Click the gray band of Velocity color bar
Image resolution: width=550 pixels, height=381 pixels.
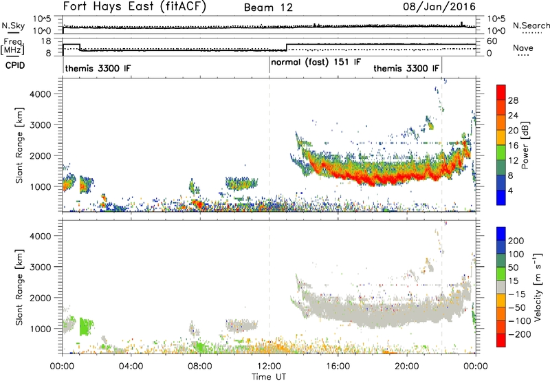click(x=501, y=287)
